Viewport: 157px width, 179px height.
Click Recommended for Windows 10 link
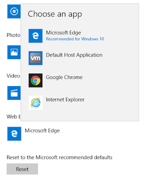[x=75, y=39]
